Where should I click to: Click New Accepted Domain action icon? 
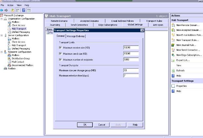click(173, 30)
